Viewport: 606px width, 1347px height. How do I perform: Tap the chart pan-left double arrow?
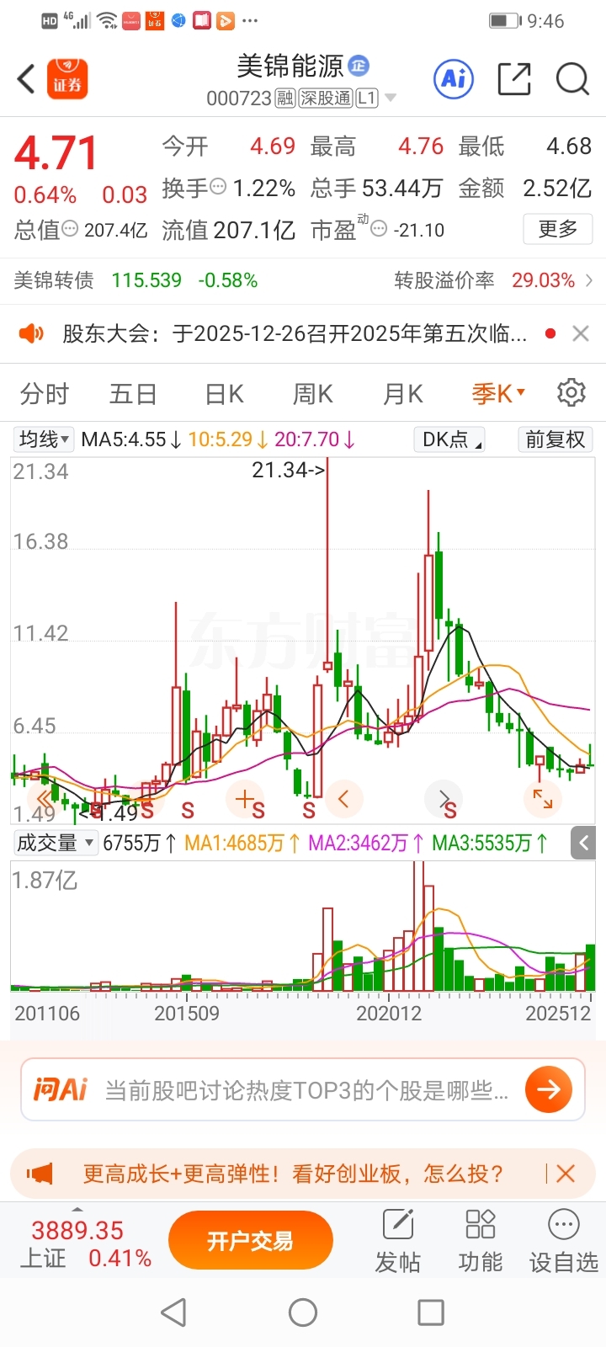(43, 798)
